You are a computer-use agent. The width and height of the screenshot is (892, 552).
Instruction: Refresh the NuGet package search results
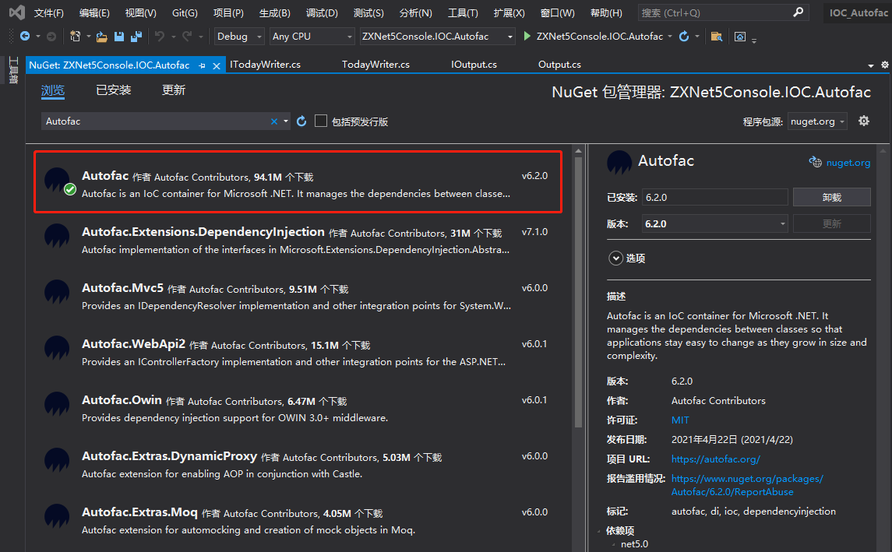coord(301,121)
